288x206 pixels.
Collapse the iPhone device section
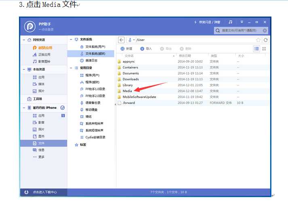tap(24, 108)
